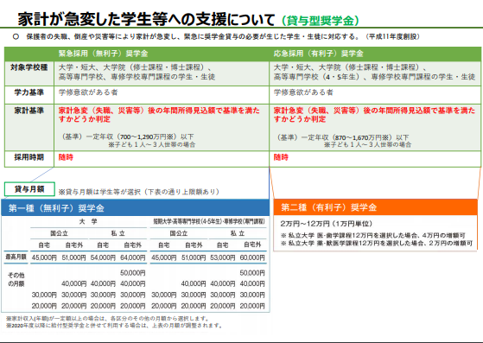Click the 応急採用（有利子）奨学金 column header
Image resolution: width=483 pixels, height=343 pixels.
(318, 54)
